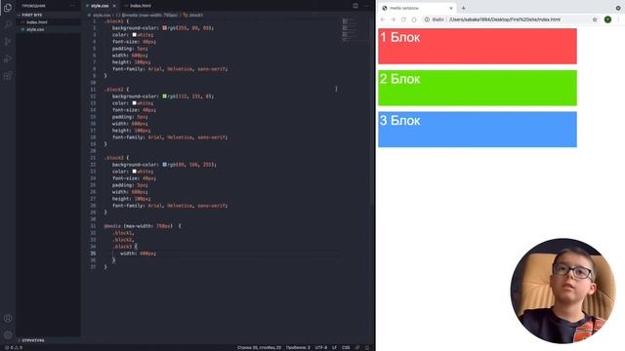Click the blue 3 Блок block
The height and width of the screenshot is (351, 625).
[x=478, y=130]
